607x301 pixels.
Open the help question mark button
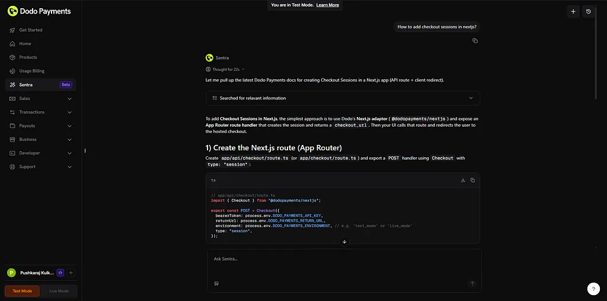tap(594, 289)
